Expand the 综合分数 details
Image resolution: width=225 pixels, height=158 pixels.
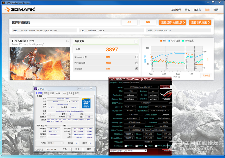[x=137, y=69]
